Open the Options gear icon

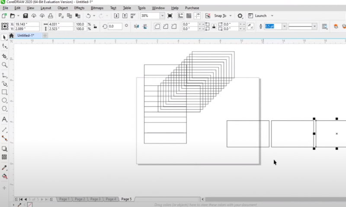(240, 16)
